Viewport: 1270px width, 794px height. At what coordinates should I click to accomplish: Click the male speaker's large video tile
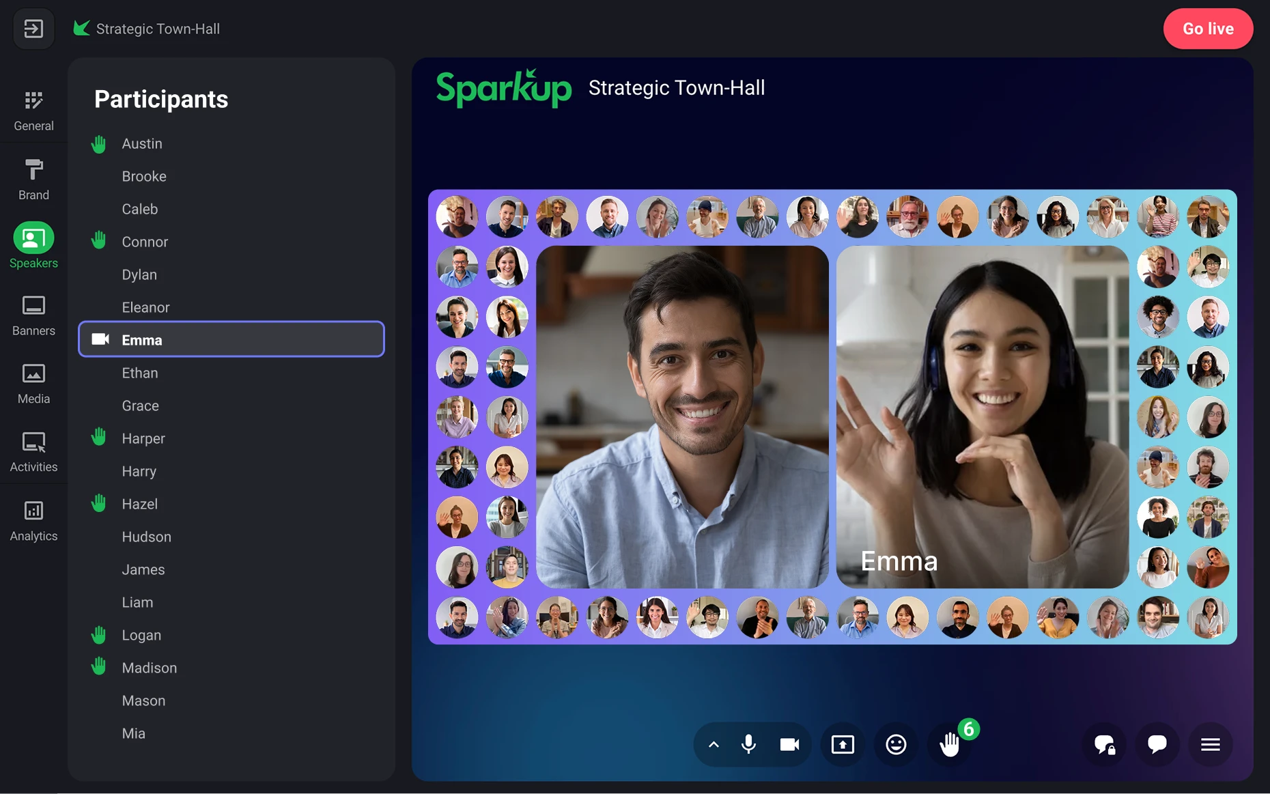click(x=682, y=416)
